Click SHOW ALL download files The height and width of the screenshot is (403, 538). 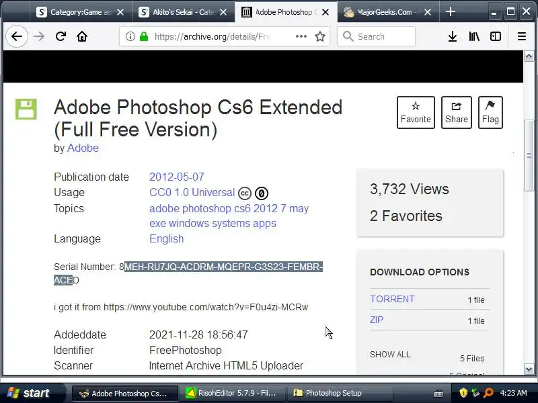[x=390, y=355]
